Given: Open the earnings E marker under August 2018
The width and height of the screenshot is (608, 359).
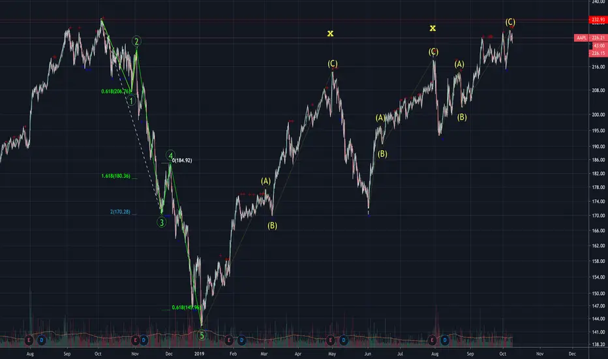Looking at the screenshot, I should coord(29,340).
